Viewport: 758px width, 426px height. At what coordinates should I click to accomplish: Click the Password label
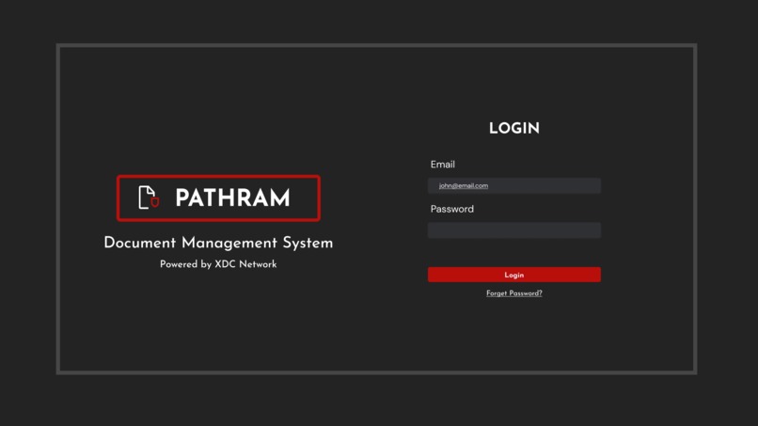coord(452,209)
